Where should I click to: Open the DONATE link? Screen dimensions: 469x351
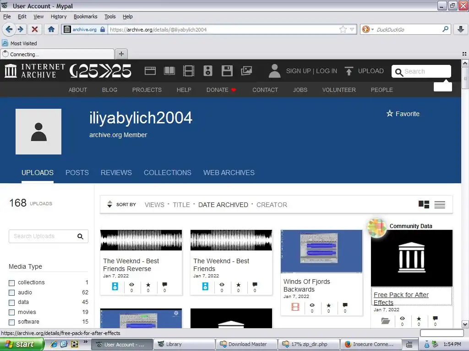click(x=221, y=90)
